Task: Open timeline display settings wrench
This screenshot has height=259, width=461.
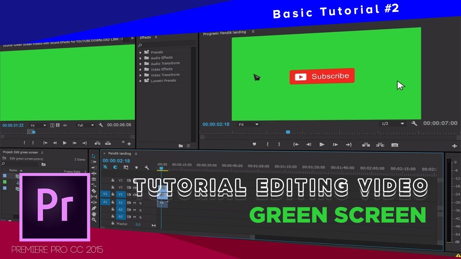Action: click(x=147, y=167)
